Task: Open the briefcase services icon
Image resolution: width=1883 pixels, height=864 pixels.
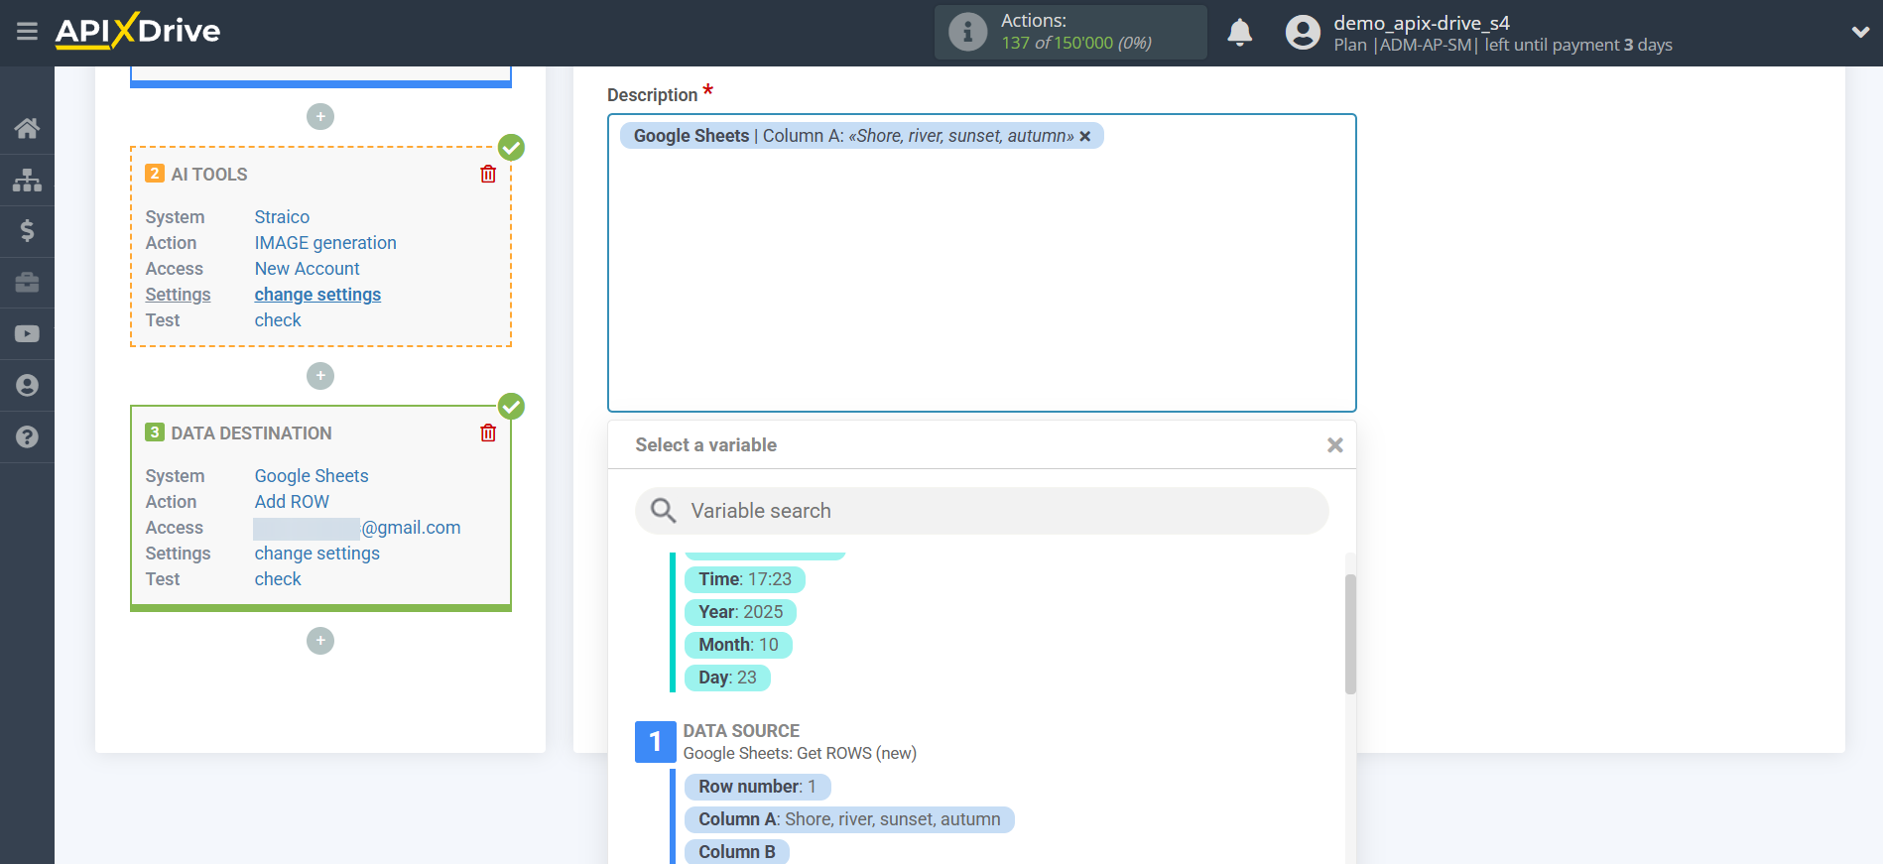Action: click(27, 283)
